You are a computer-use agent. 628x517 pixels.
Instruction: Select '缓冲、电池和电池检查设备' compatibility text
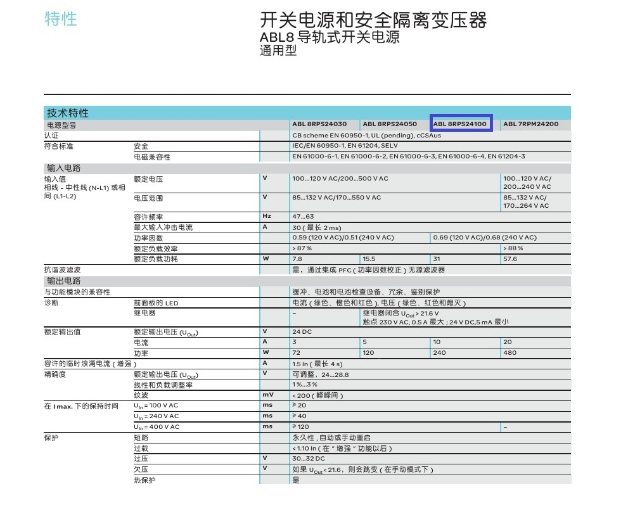tap(366, 291)
